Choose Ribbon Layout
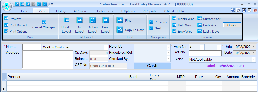This screenshot has height=92, width=258. pyautogui.click(x=92, y=25)
